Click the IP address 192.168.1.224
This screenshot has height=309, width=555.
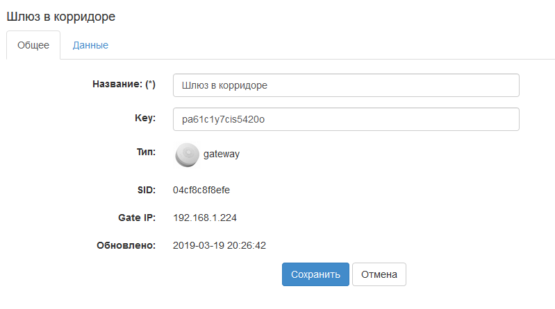[205, 218]
